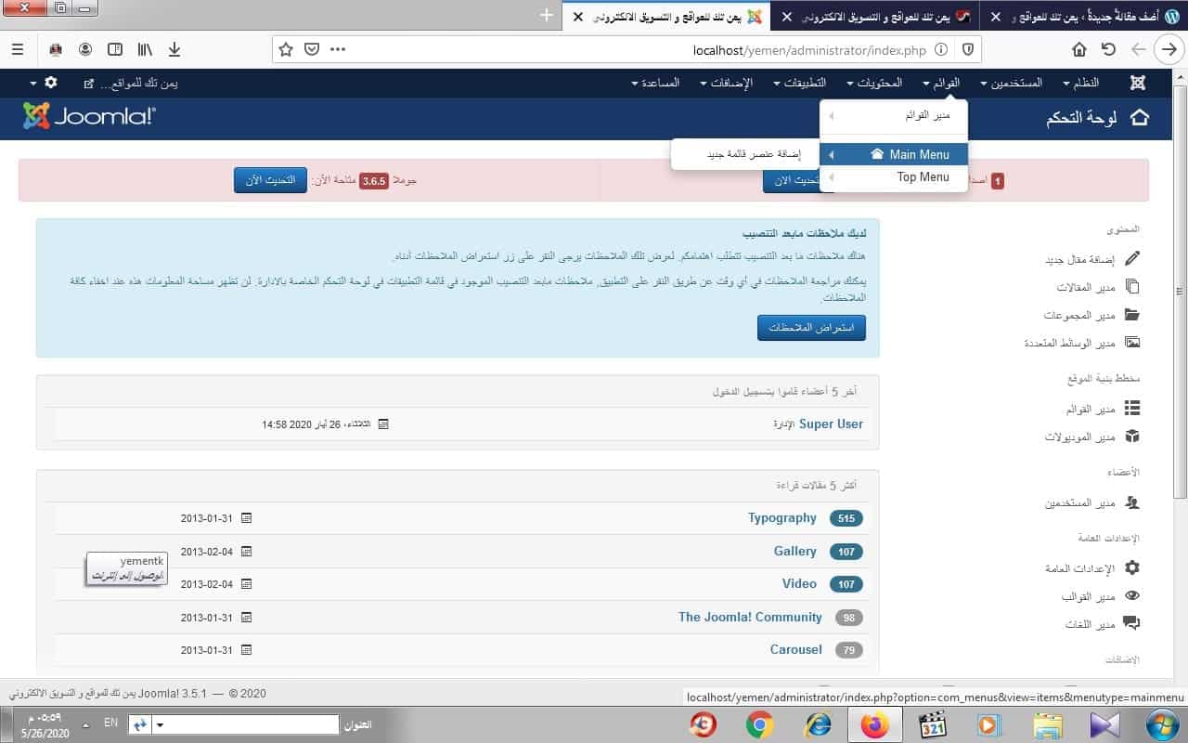Bookmark this page with the star icon

coord(286,49)
